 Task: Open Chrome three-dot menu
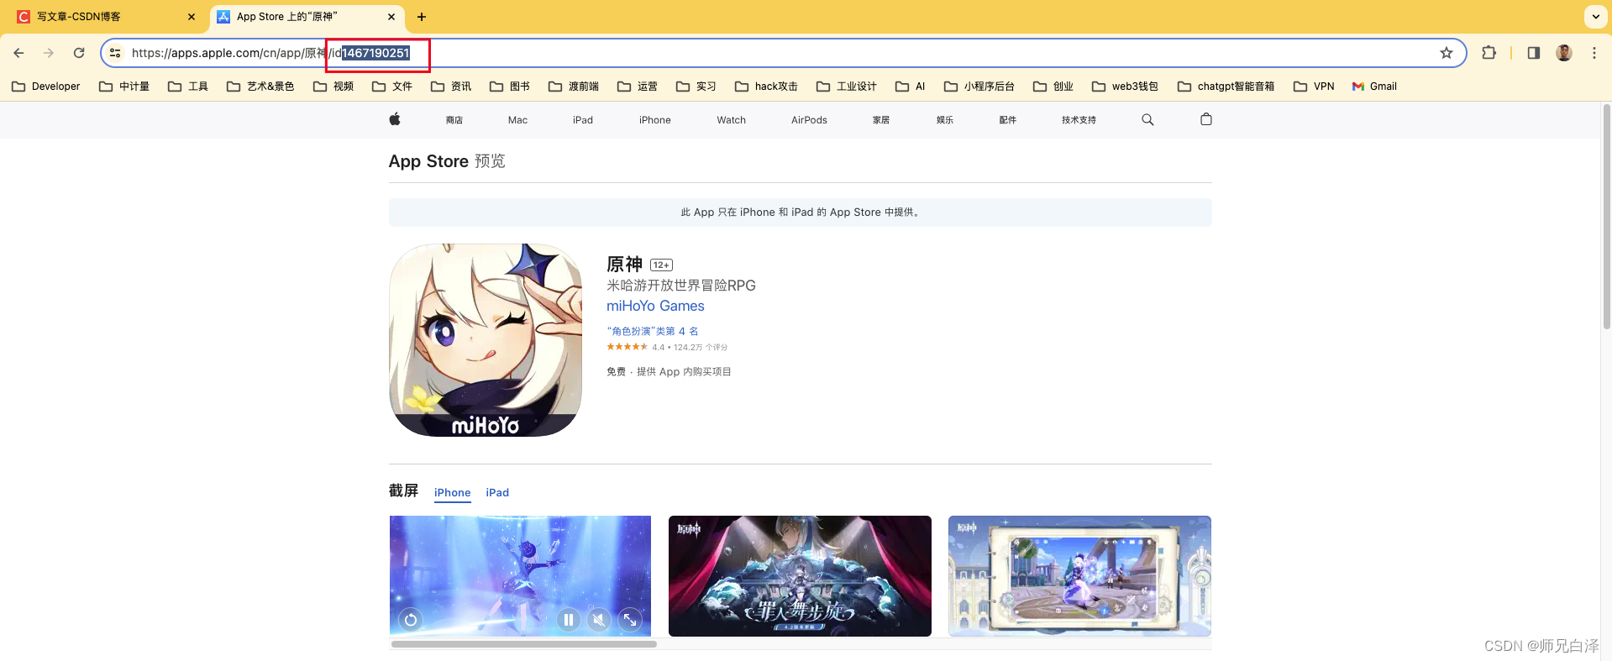pos(1594,53)
